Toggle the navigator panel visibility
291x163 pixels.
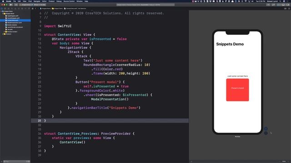[x=279, y=5]
